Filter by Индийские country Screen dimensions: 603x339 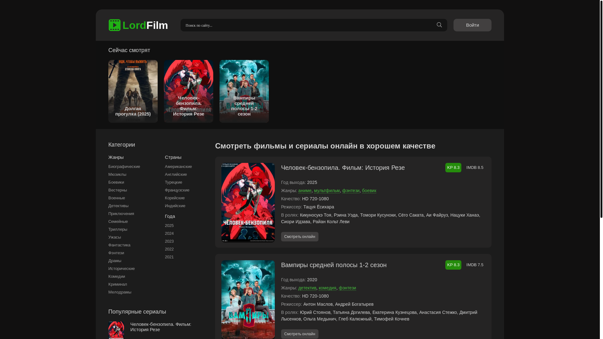coord(175,206)
